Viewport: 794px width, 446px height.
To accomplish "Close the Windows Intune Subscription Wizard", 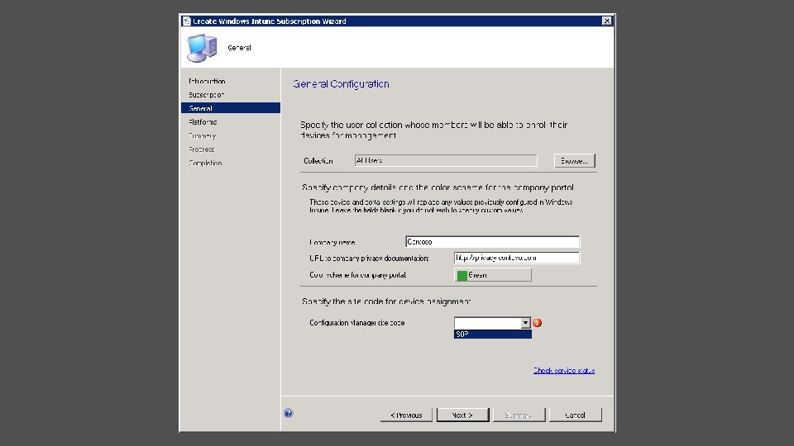I will coord(606,21).
